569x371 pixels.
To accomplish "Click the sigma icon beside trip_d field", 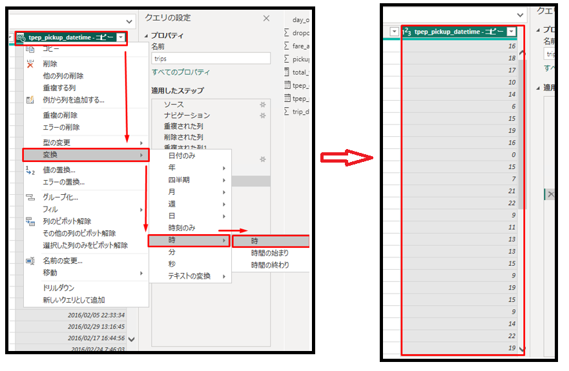I will coord(287,112).
